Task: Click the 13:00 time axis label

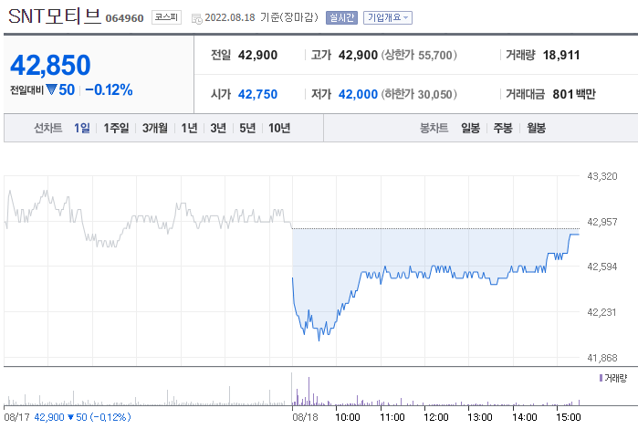Action: (x=480, y=418)
